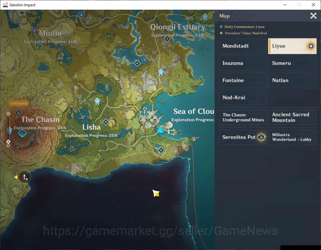
Task: Select the highlighted Liyue region button
Action: [292, 46]
